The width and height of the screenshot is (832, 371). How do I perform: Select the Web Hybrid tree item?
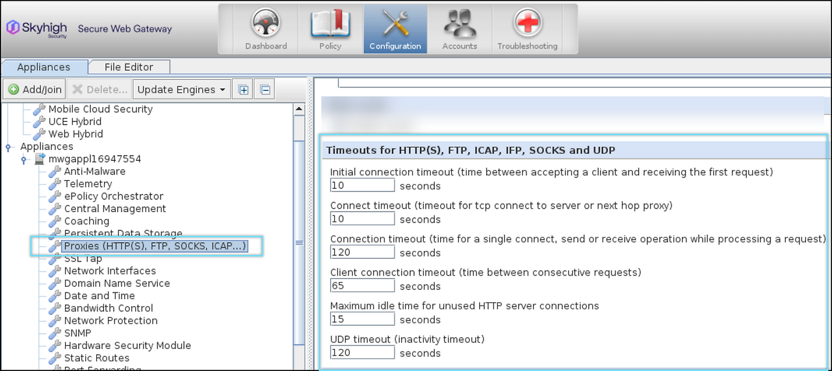pyautogui.click(x=75, y=134)
